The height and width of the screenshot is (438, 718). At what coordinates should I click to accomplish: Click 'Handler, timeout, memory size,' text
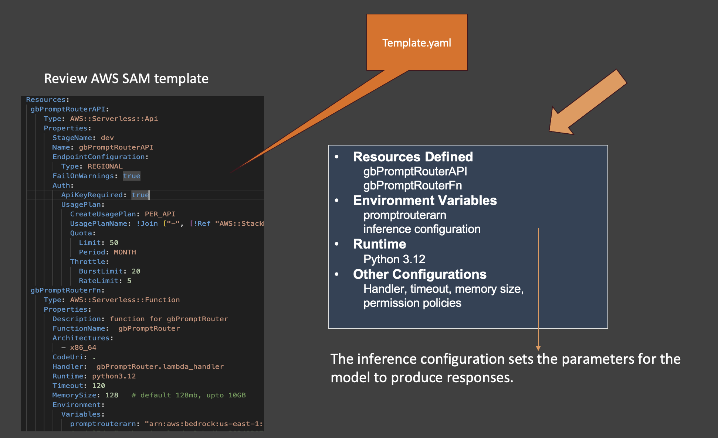pos(444,289)
